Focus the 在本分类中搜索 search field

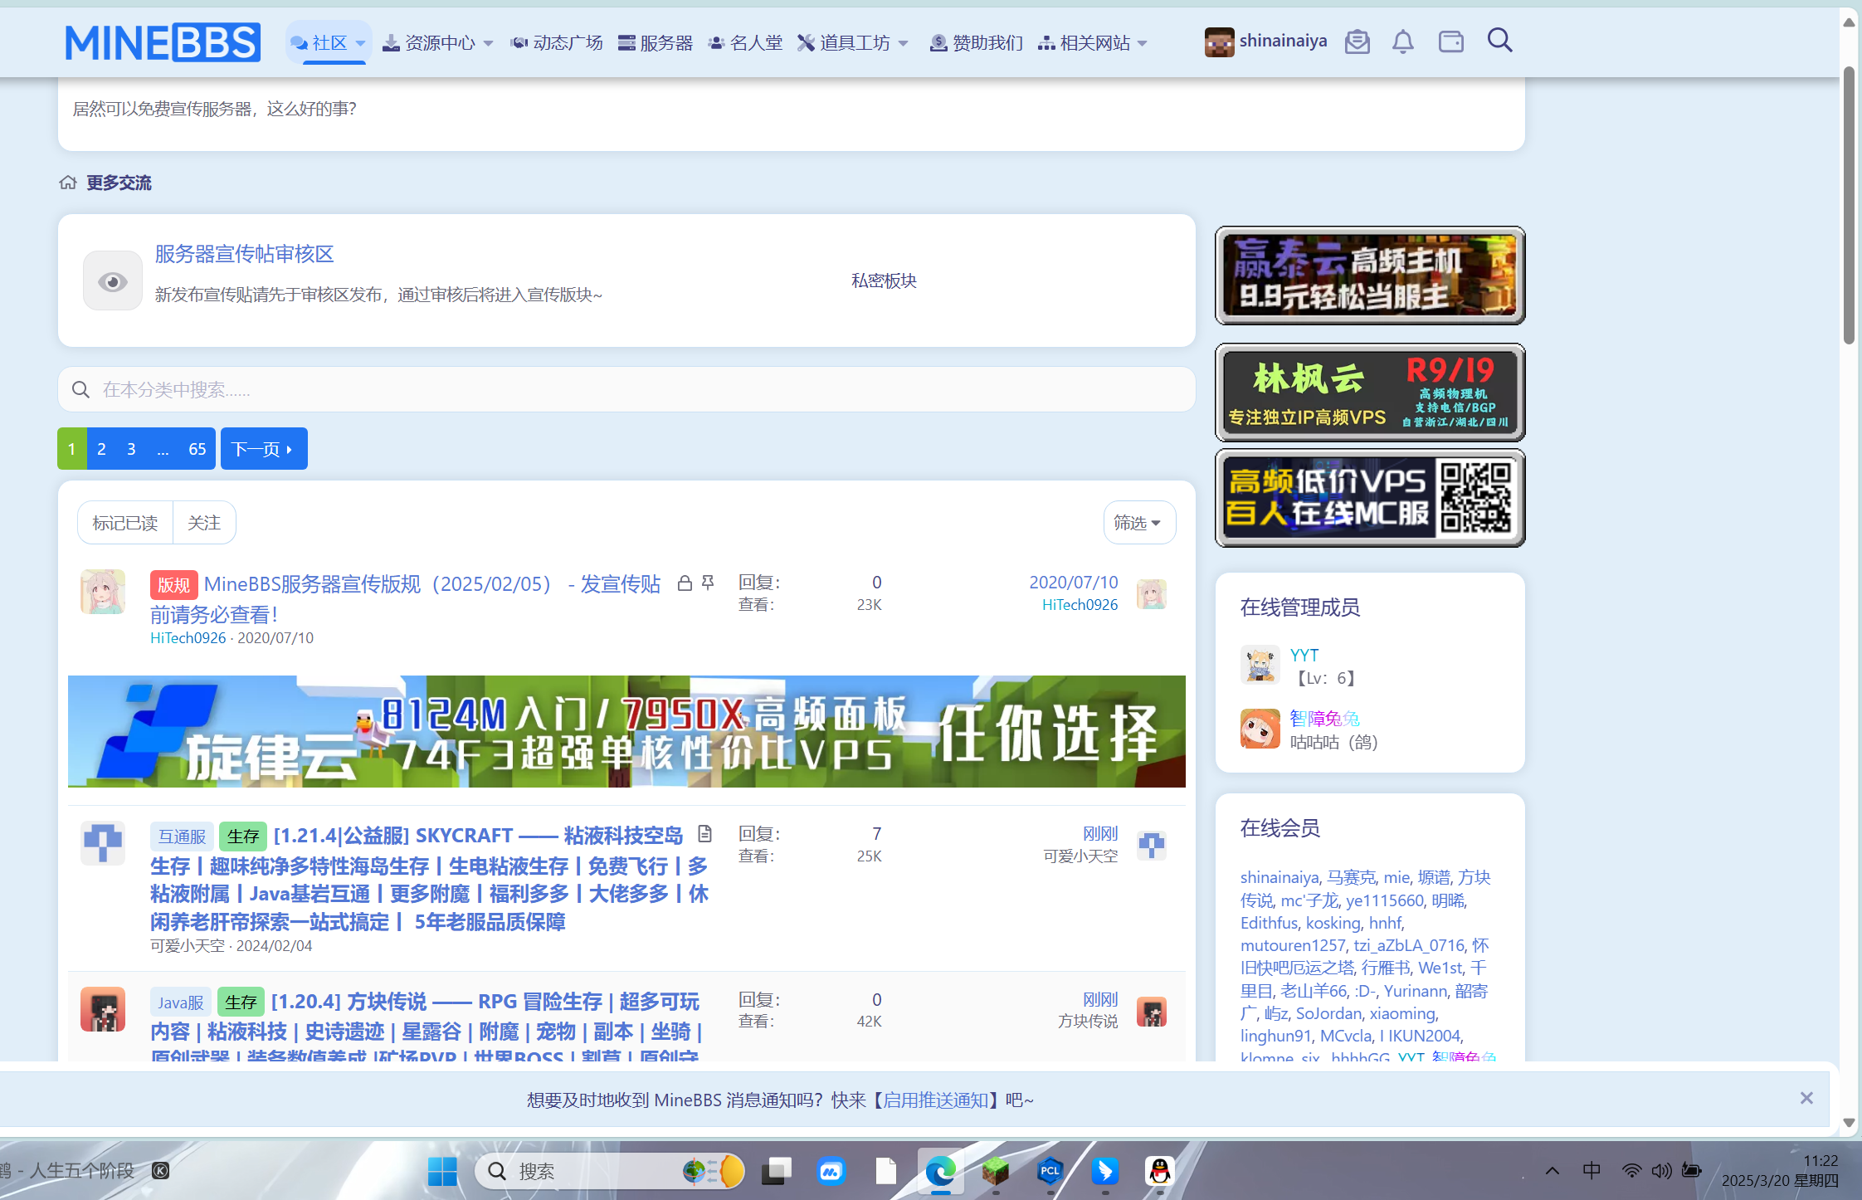(626, 389)
